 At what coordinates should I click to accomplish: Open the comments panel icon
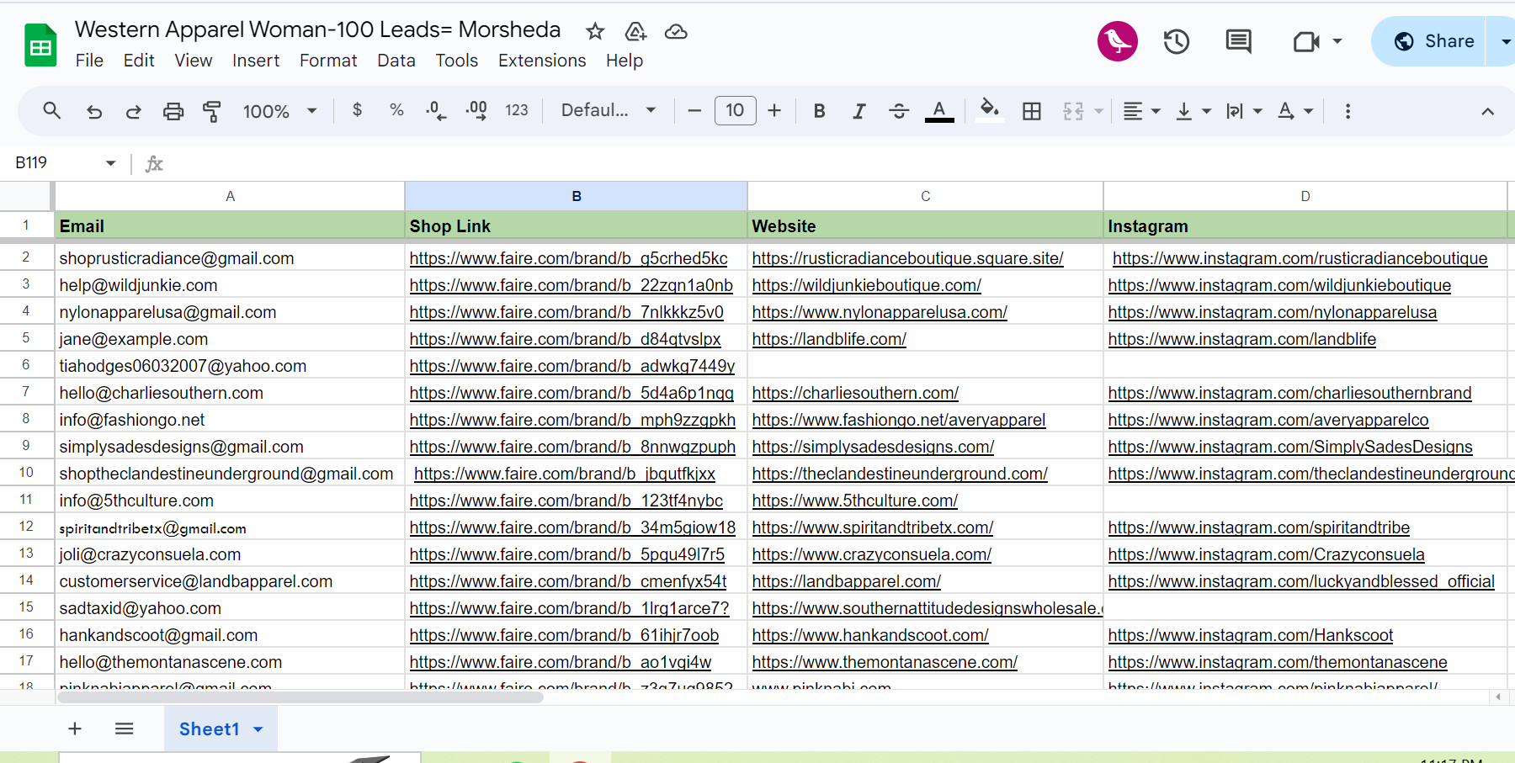pyautogui.click(x=1238, y=41)
